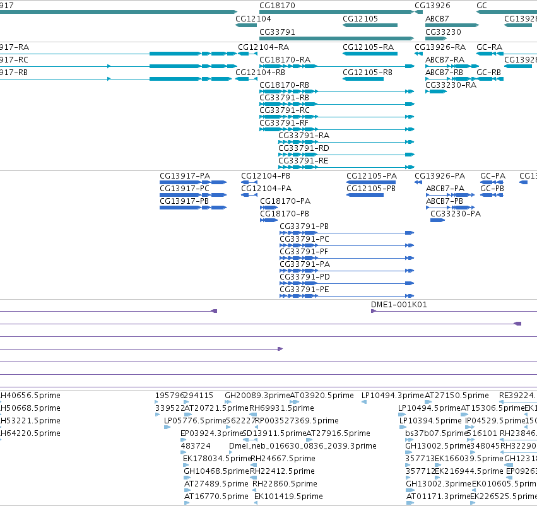Click transcript CG12105-RB label
This screenshot has height=506, width=537.
367,72
